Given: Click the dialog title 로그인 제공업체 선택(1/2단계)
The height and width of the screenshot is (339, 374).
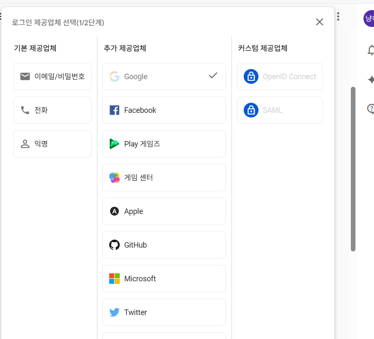Looking at the screenshot, I should [58, 22].
